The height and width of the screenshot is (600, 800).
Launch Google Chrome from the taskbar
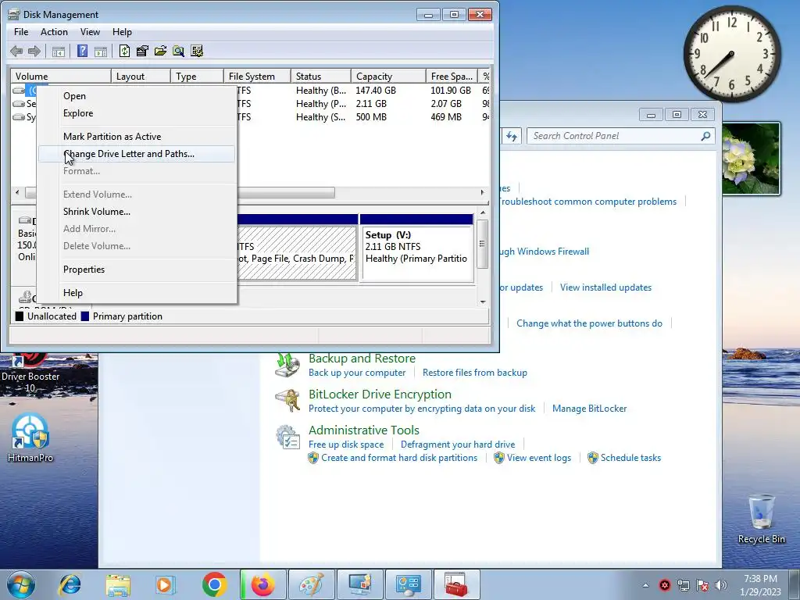click(x=214, y=584)
